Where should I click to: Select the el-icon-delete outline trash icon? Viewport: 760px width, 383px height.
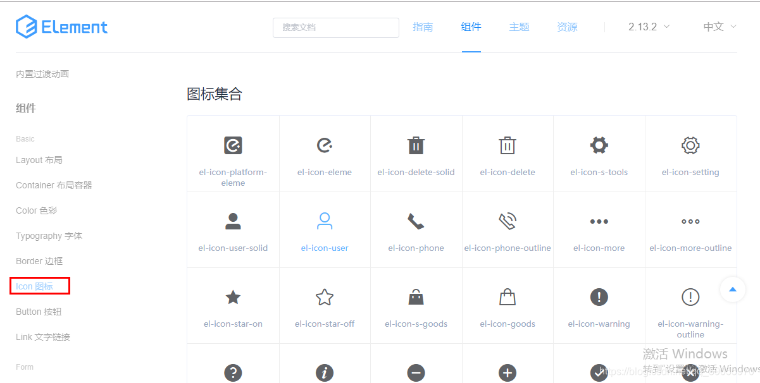coord(508,145)
